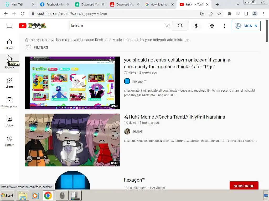
Task: Click the hexagon avatar under first video
Action: click(x=127, y=81)
